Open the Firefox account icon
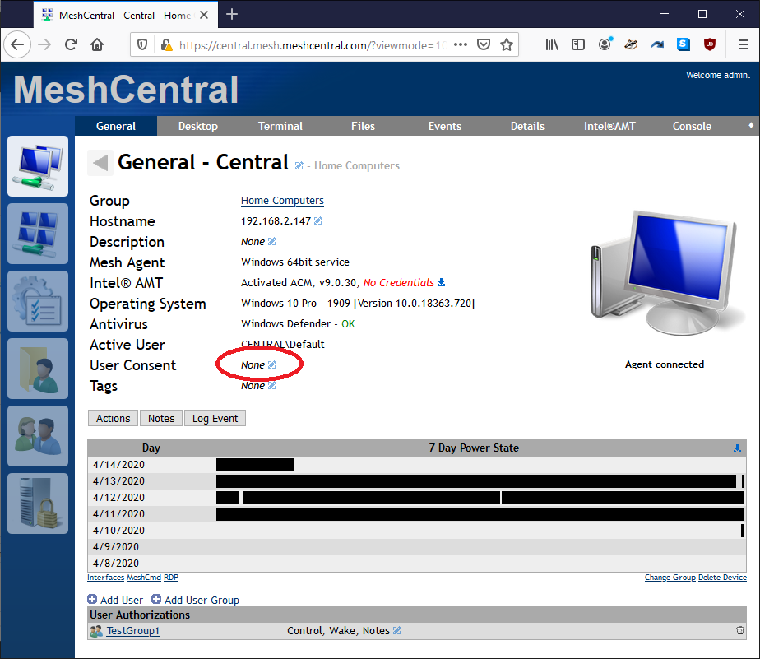The image size is (760, 659). coord(605,44)
